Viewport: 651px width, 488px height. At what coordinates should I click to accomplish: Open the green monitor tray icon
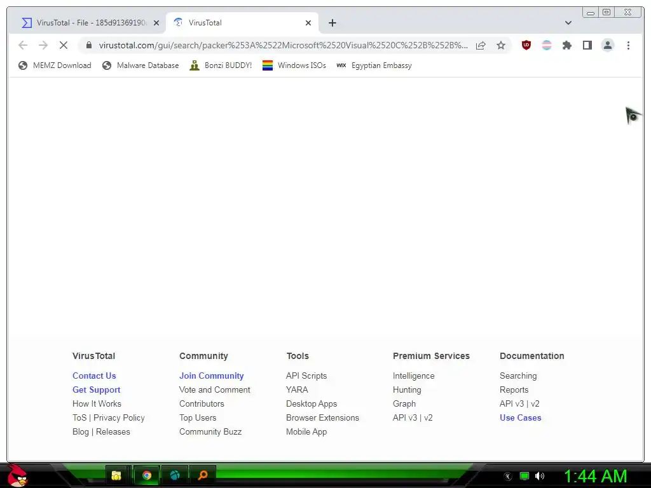pyautogui.click(x=524, y=476)
